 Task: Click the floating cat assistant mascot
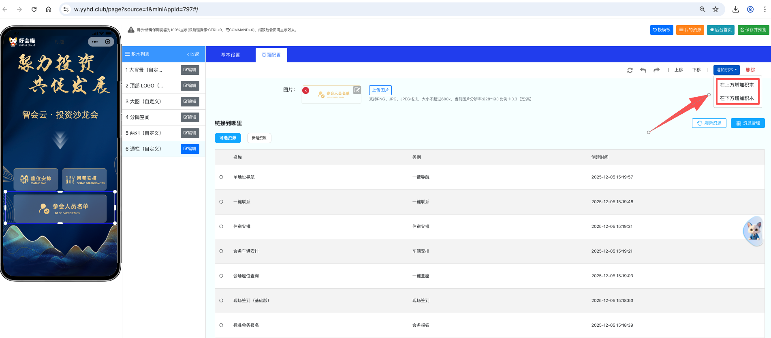tap(753, 231)
